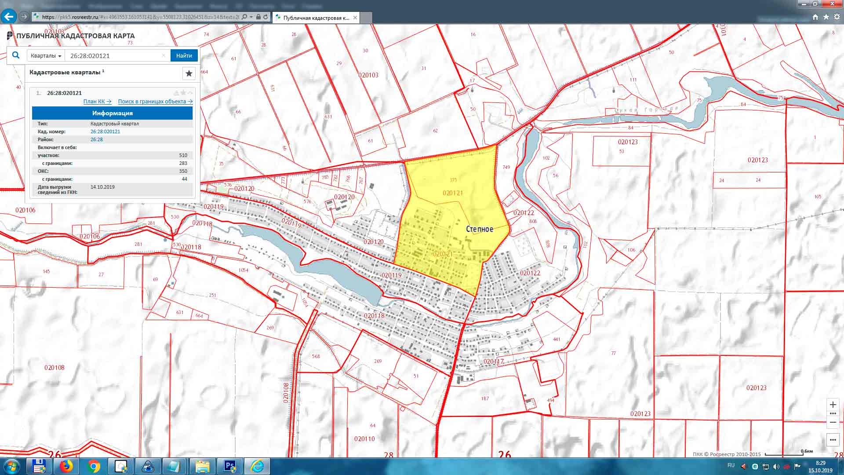Zoom in the map with the plus button
This screenshot has width=844, height=475.
tap(833, 405)
